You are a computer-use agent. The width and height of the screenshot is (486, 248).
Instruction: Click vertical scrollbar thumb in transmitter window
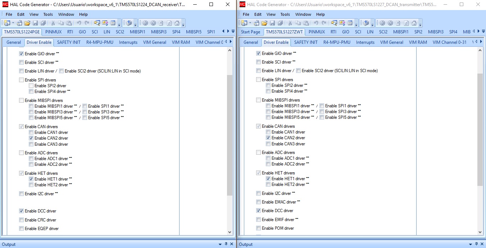coord(480,130)
